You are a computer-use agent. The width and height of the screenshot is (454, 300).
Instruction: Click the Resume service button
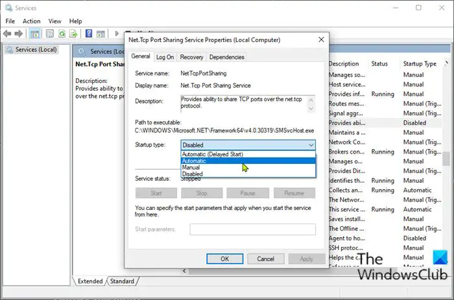coord(294,193)
